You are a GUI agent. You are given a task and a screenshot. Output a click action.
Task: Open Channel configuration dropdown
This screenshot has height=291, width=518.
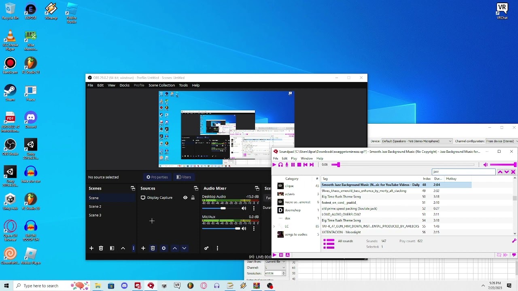pos(501,141)
